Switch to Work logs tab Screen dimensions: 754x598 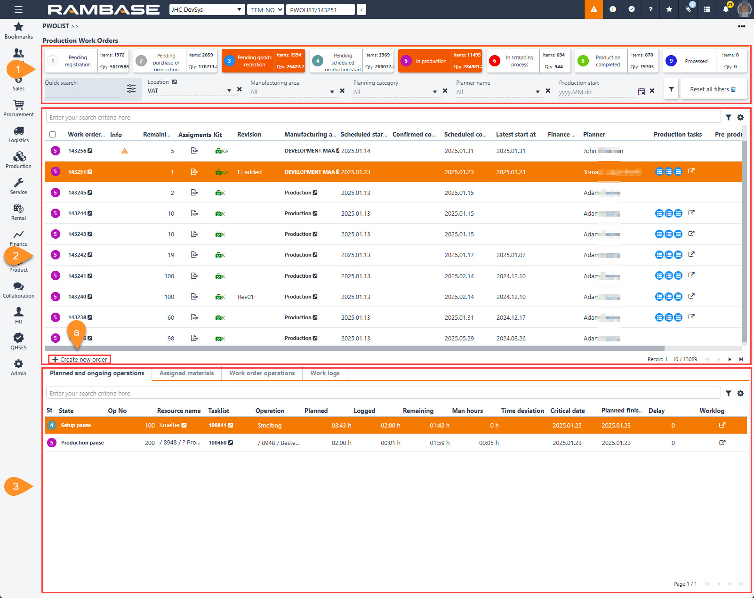click(x=325, y=373)
